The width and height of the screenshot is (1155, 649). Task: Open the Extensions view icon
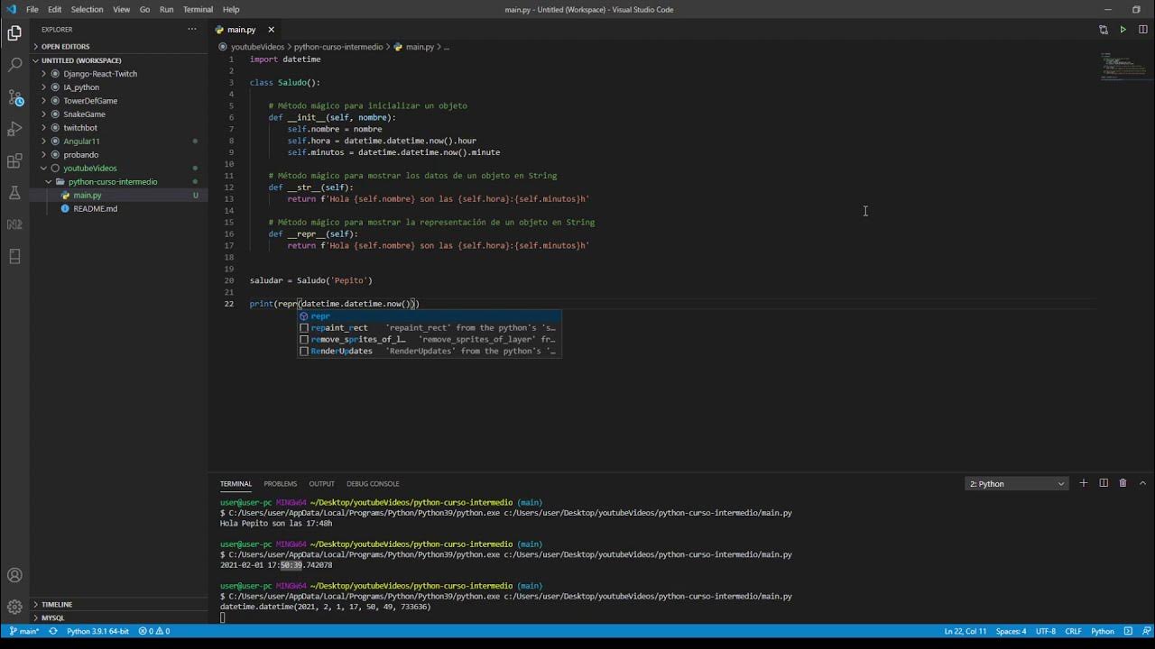[x=14, y=161]
